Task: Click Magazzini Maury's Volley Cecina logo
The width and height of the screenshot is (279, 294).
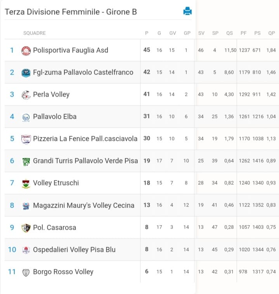Action: (26, 206)
